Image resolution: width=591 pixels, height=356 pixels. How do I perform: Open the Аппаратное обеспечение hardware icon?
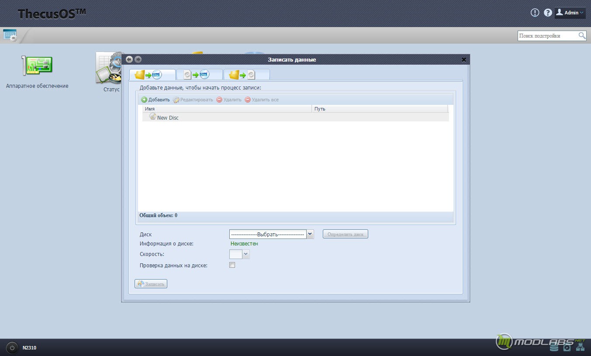coord(37,65)
